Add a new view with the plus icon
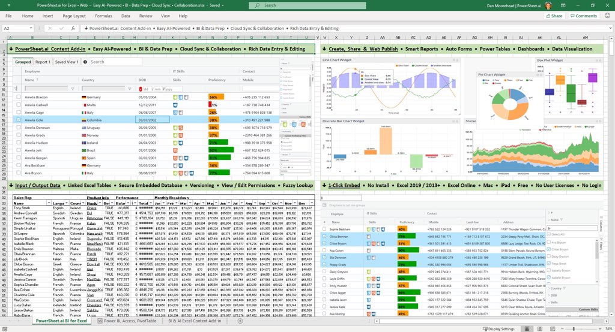The width and height of the screenshot is (615, 332). 85,62
